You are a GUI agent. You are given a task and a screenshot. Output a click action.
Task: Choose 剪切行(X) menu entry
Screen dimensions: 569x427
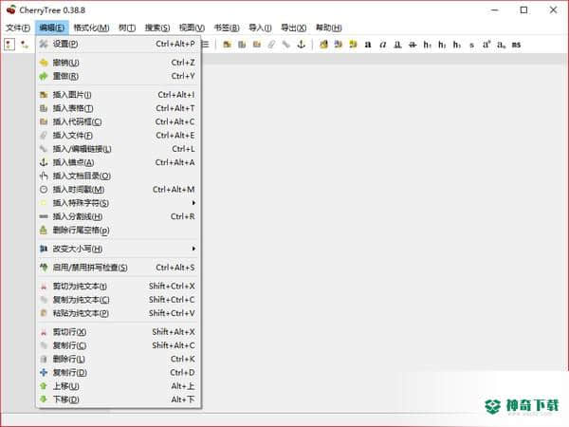(119, 332)
